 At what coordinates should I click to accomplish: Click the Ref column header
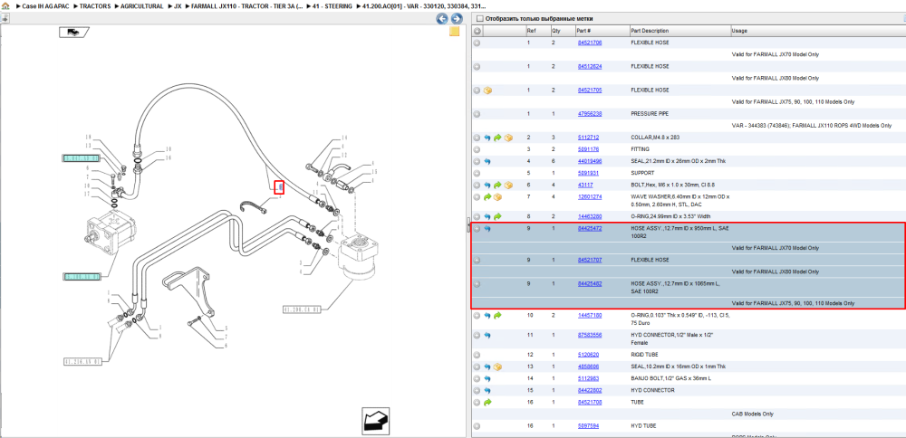536,31
